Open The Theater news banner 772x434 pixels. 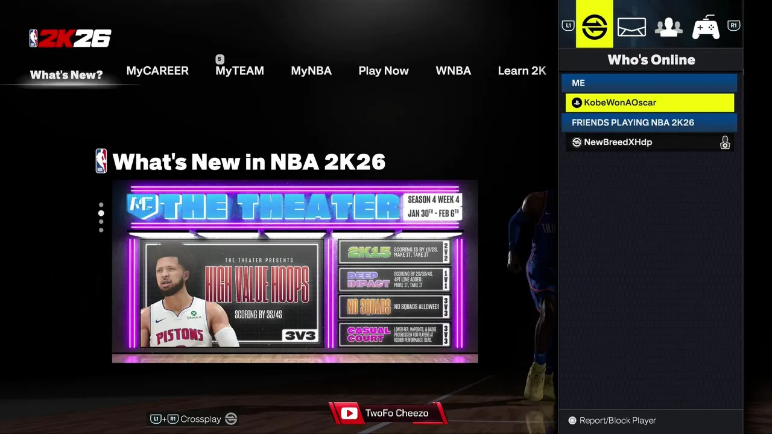[x=295, y=271]
